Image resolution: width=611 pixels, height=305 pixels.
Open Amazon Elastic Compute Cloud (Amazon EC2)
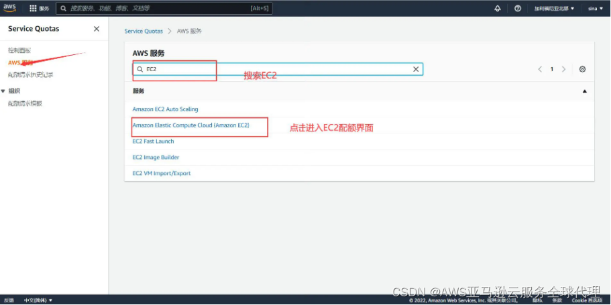tap(190, 125)
